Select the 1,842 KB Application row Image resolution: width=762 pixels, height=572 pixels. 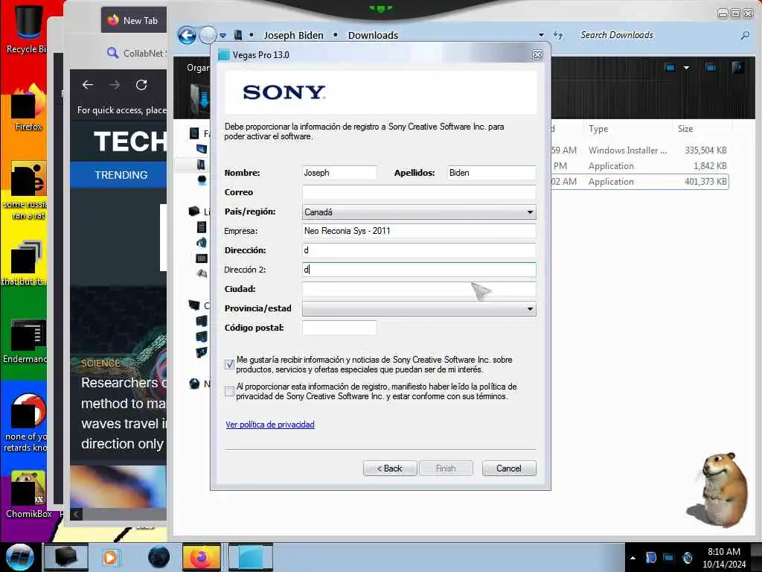click(639, 166)
